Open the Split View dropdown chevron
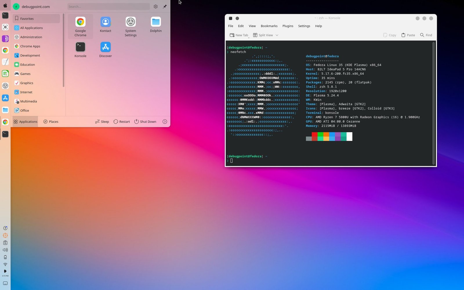Viewport: 464px width, 290px height. (277, 35)
